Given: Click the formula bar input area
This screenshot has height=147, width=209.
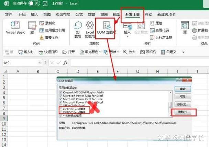Looking at the screenshot, I should pyautogui.click(x=139, y=63).
